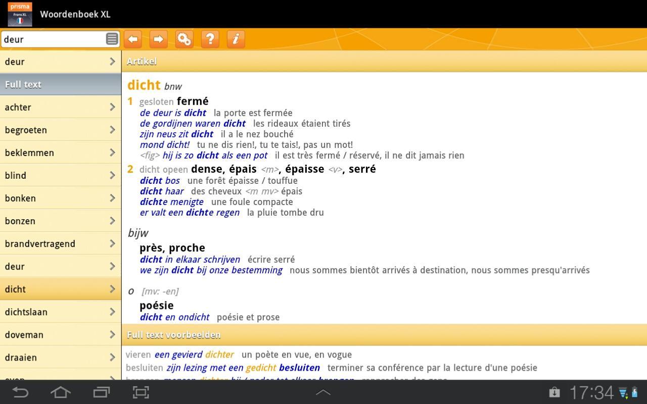Viewport: 647px width, 404px height.
Task: Click chevron next to 'draaien'
Action: coord(112,357)
